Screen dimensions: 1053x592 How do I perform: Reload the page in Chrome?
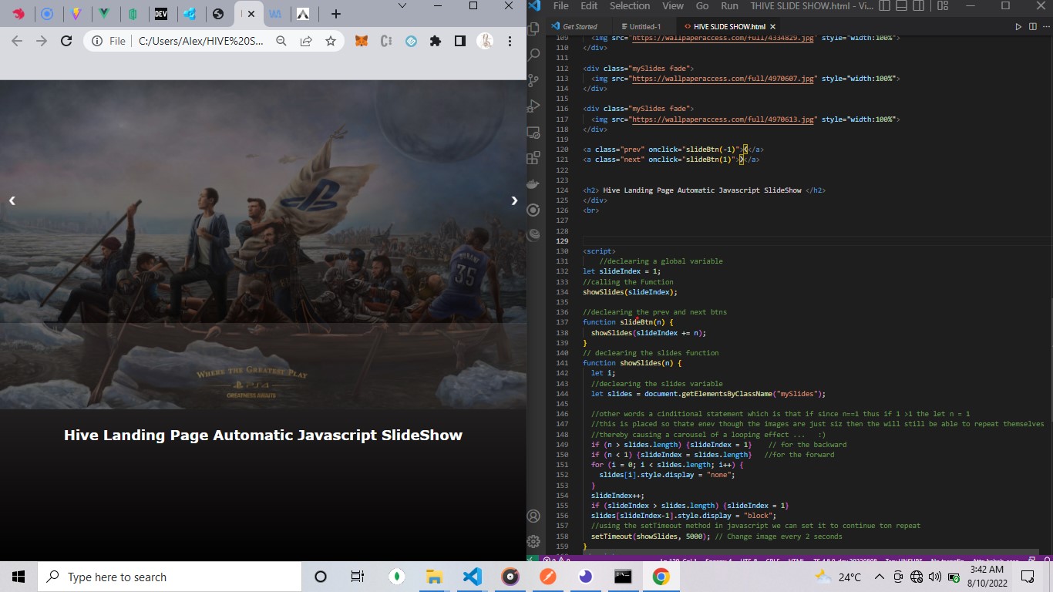coord(66,41)
